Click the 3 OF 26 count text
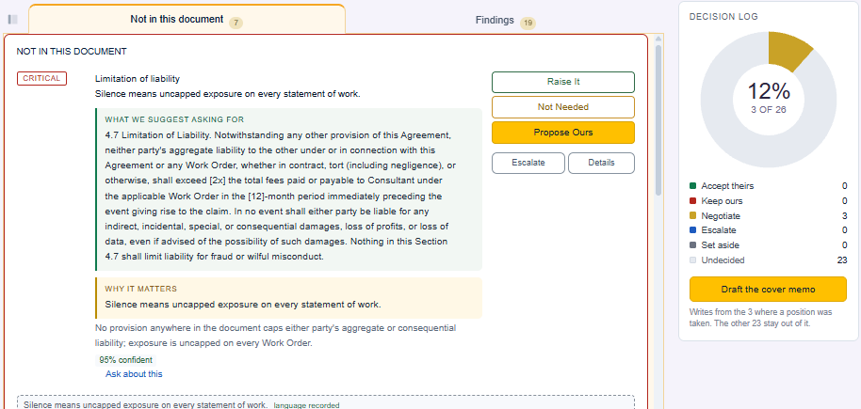Viewport: 861px width, 409px height. (x=768, y=110)
